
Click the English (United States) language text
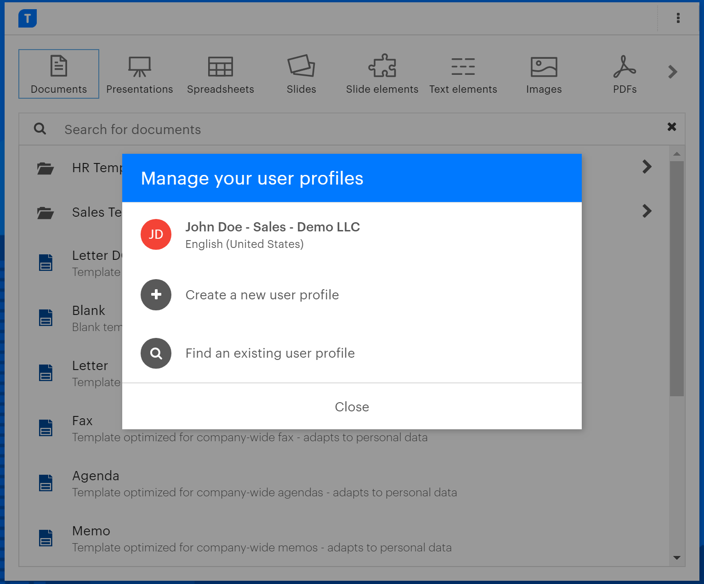pos(244,244)
